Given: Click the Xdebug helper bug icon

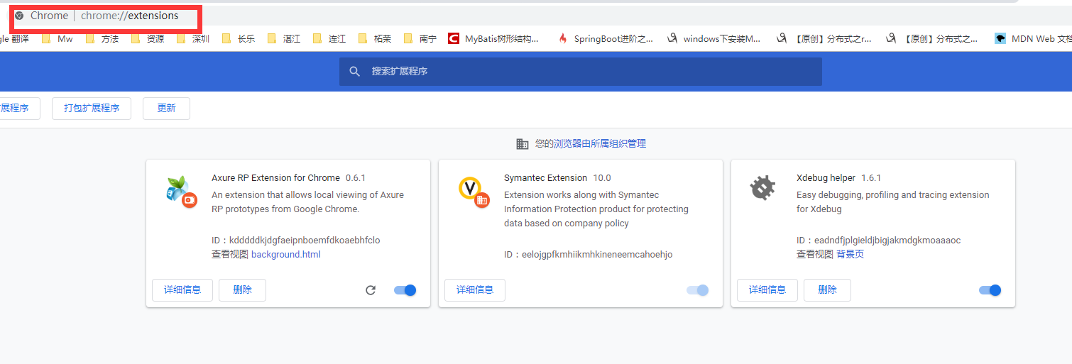Looking at the screenshot, I should pos(762,188).
